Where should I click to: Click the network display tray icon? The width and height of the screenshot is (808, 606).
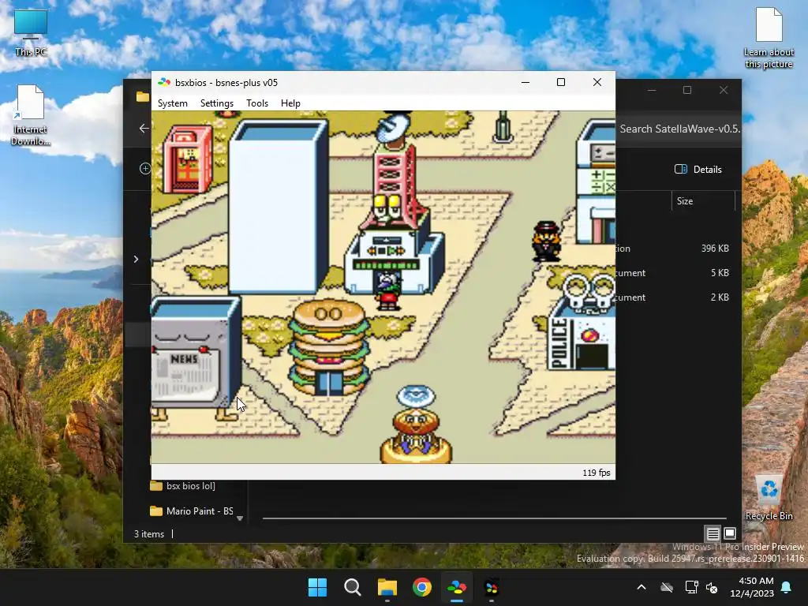point(691,587)
